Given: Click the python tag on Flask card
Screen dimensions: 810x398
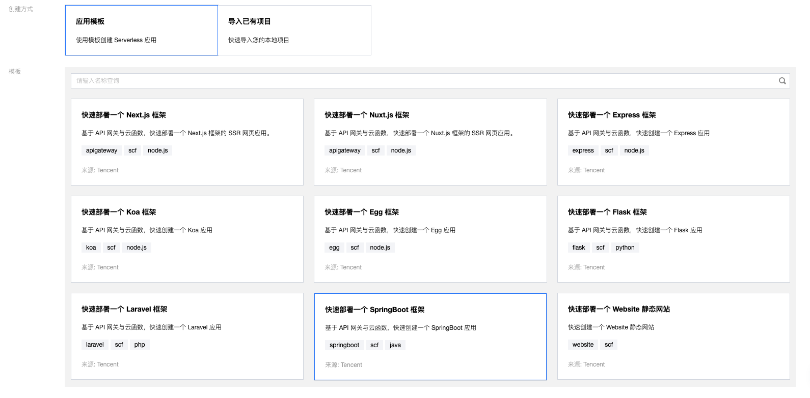Looking at the screenshot, I should point(625,248).
